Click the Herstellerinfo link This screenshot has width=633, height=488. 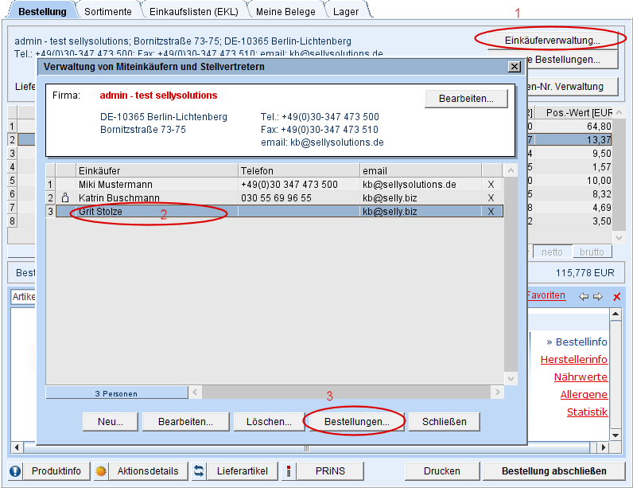[x=573, y=359]
